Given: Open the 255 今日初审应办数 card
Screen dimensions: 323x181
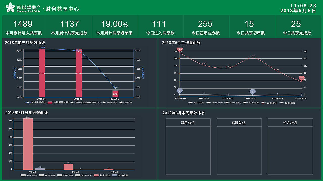Looking at the screenshot, I should click(x=205, y=26).
